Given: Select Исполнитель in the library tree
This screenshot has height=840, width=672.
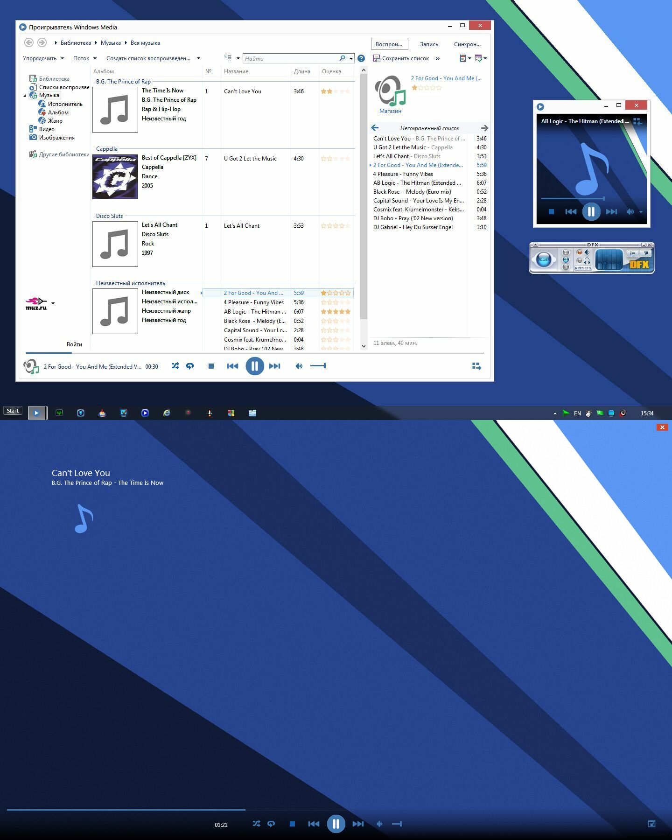Looking at the screenshot, I should click(x=61, y=104).
